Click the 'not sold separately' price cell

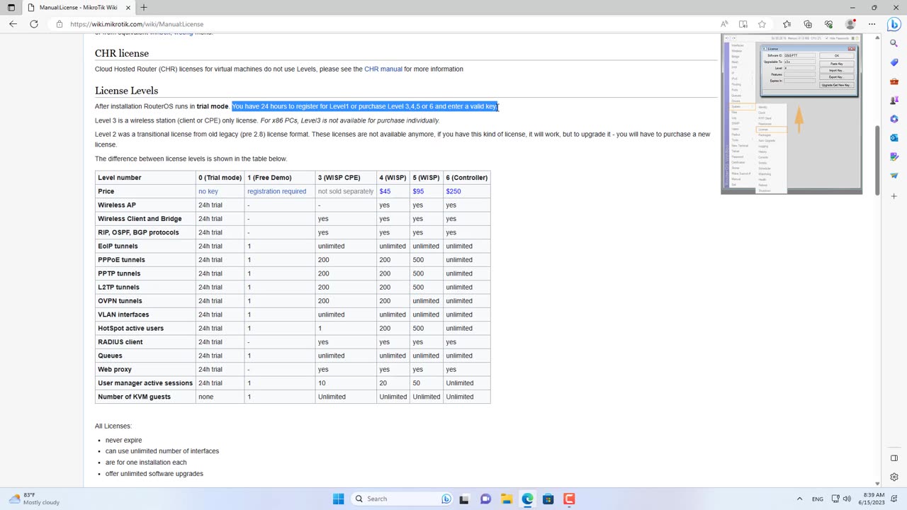coord(346,191)
